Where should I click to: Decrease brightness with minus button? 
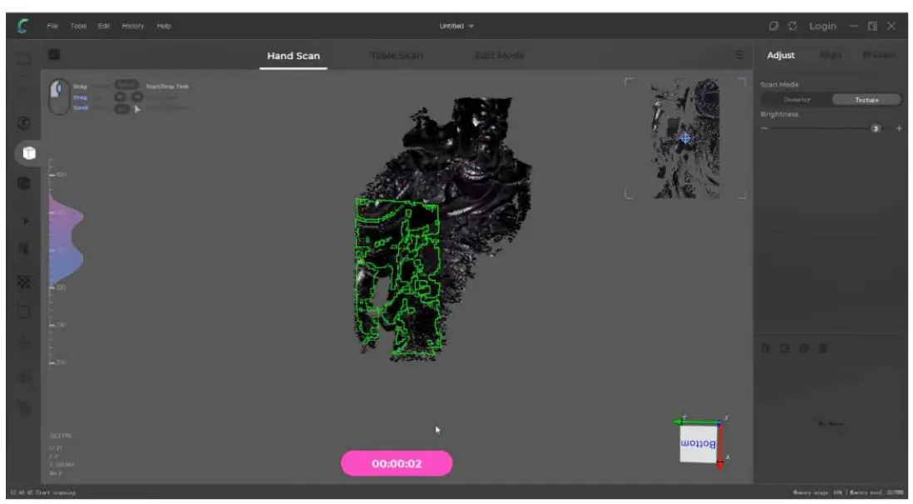pyautogui.click(x=764, y=128)
